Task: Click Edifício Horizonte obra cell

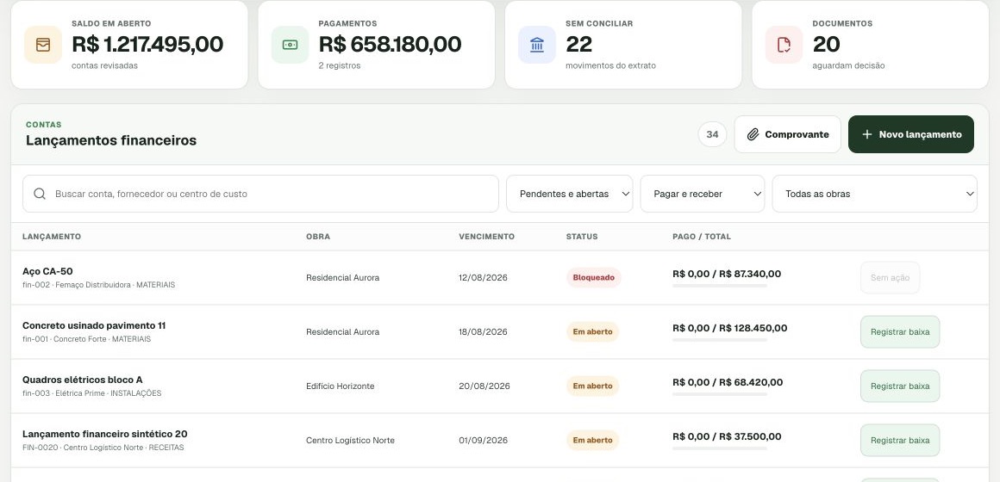Action: [340, 386]
